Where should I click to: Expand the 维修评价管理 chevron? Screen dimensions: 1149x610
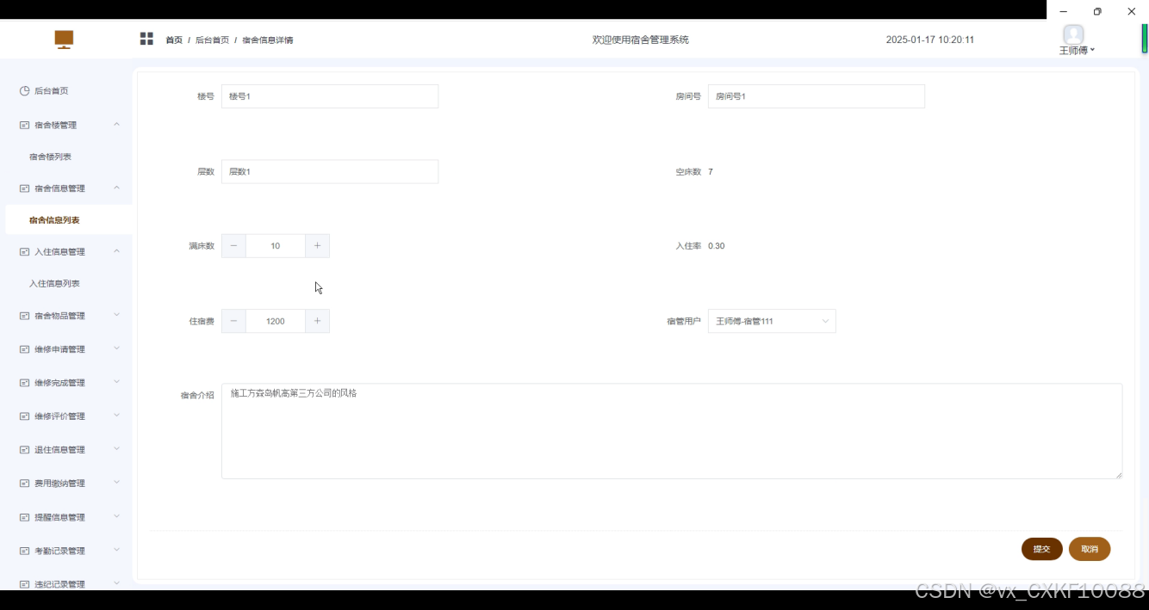tap(117, 416)
